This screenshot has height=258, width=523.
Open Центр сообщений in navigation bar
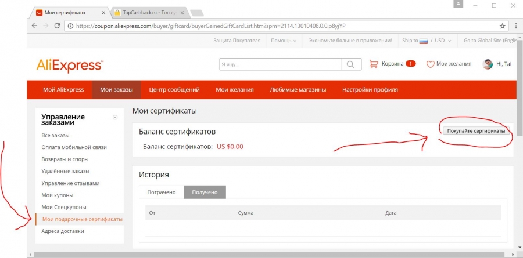pyautogui.click(x=174, y=90)
